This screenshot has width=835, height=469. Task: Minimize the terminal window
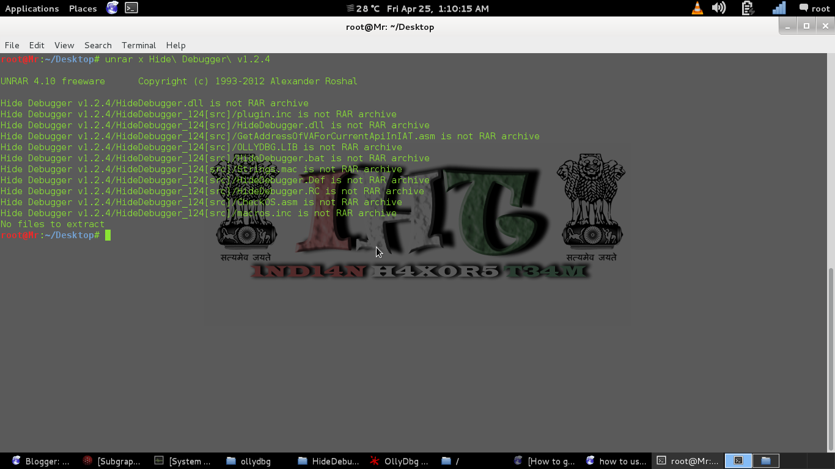789,26
